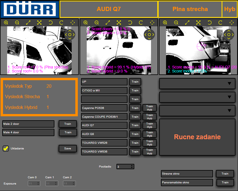Zoom in on the right camera view
The height and width of the screenshot is (191, 238).
coord(165,23)
